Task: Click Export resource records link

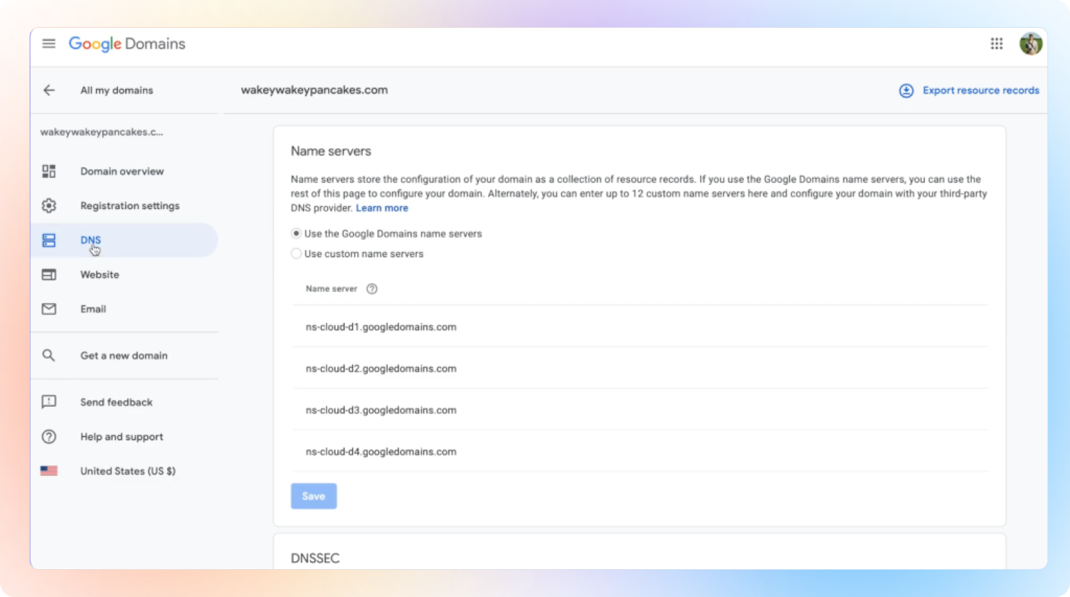Action: coord(981,90)
